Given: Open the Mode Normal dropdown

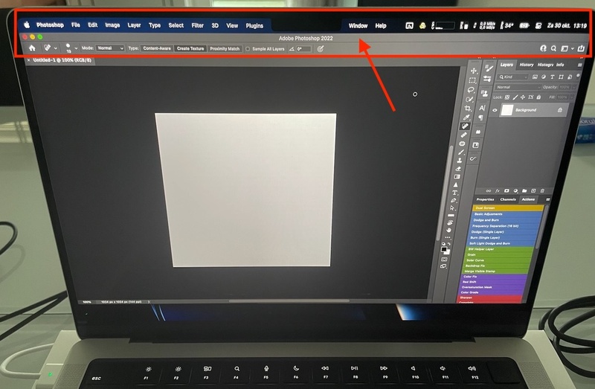Looking at the screenshot, I should click(x=110, y=48).
